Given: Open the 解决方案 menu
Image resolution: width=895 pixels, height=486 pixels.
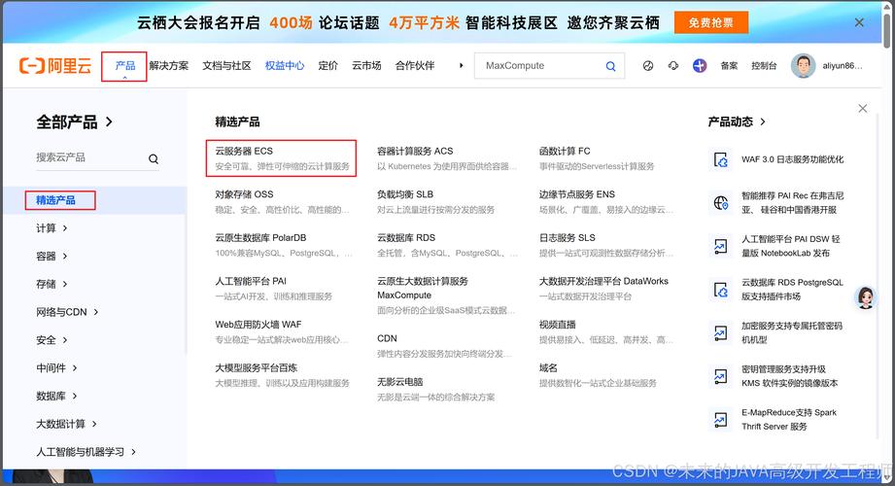Looking at the screenshot, I should (x=169, y=66).
